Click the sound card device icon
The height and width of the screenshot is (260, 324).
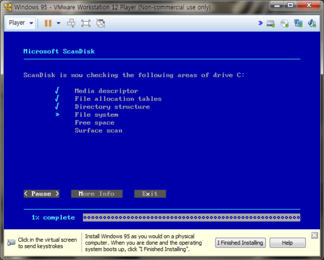[312, 23]
